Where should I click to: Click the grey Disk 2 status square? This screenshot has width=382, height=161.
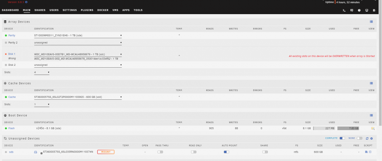(x=6, y=65)
